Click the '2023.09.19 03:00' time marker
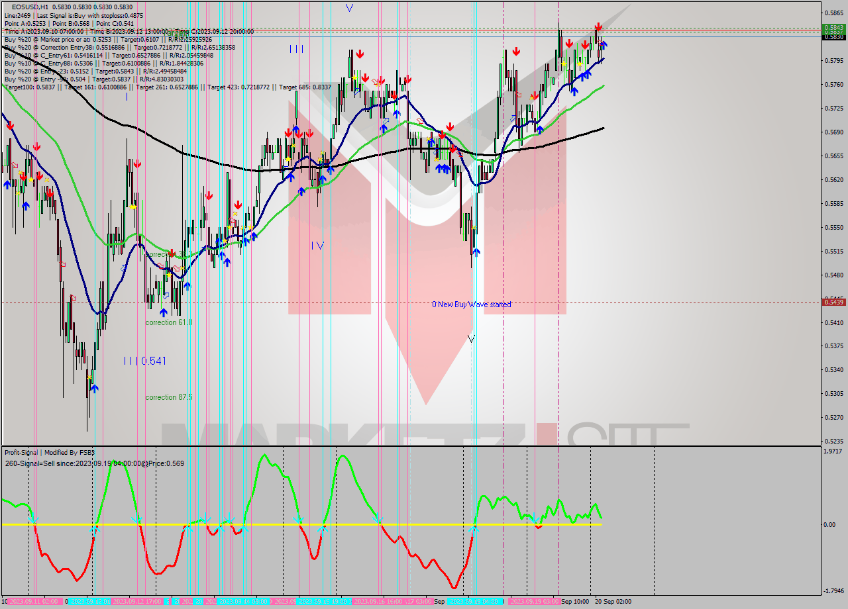The image size is (848, 609). 534,602
